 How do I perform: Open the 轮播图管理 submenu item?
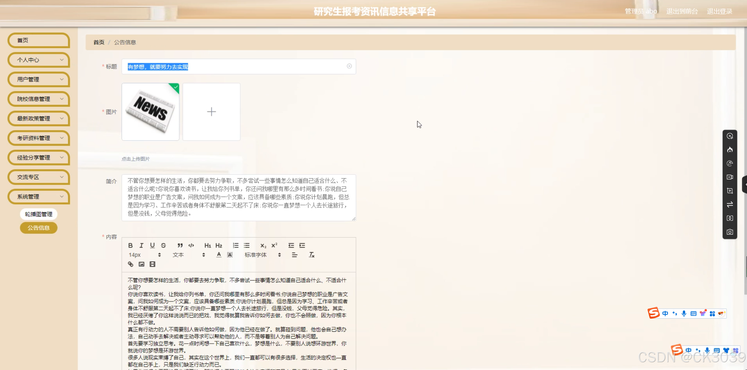(39, 214)
